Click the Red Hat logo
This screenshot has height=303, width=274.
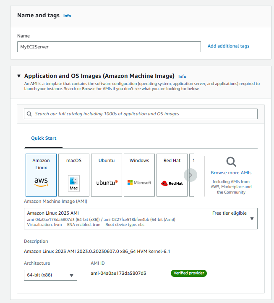coord(172,183)
